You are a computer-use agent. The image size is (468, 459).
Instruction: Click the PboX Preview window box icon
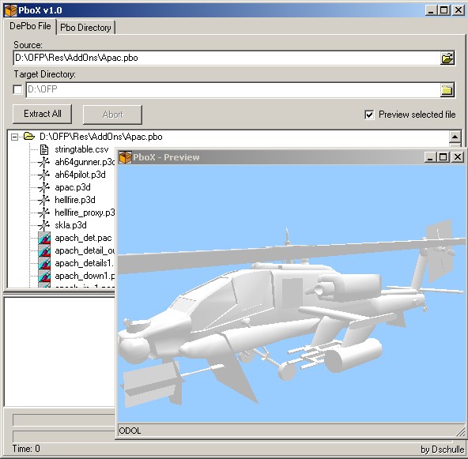click(125, 157)
